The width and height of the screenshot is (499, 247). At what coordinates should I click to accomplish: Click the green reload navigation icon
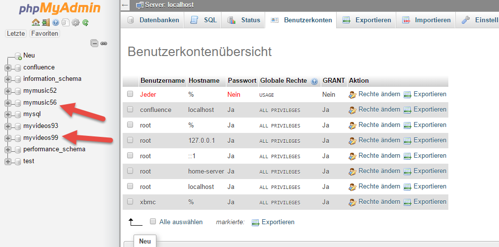pos(85,23)
